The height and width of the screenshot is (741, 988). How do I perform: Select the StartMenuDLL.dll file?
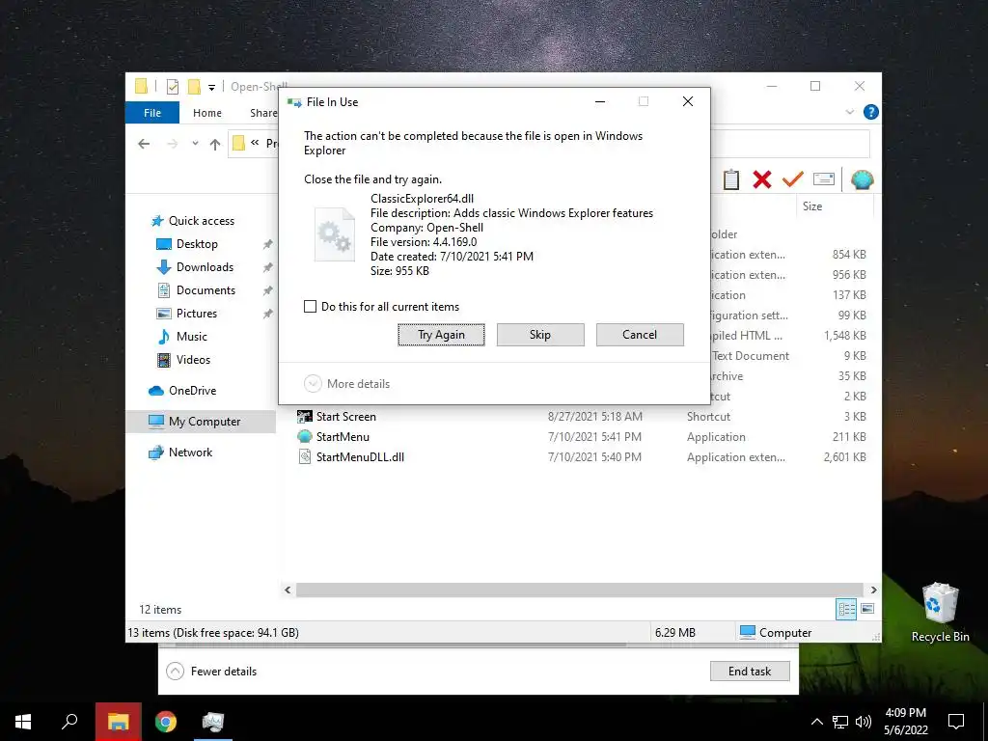360,456
